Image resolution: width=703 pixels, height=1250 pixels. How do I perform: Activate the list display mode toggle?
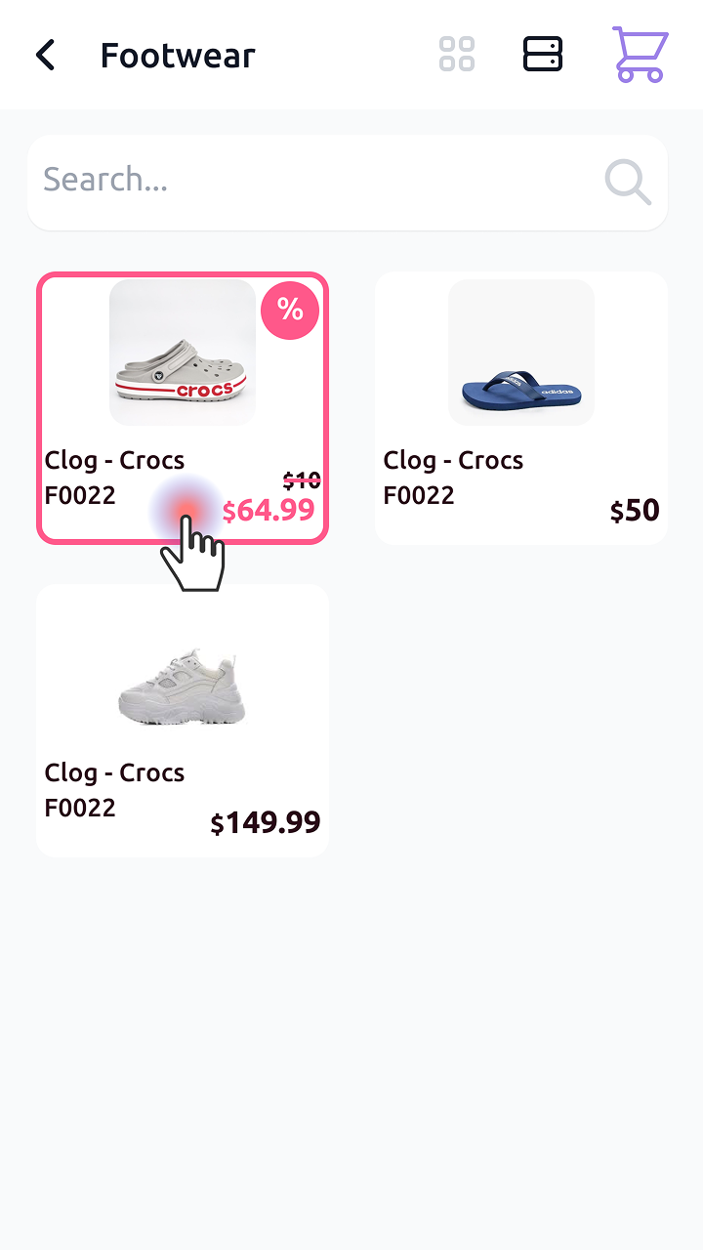[x=543, y=55]
